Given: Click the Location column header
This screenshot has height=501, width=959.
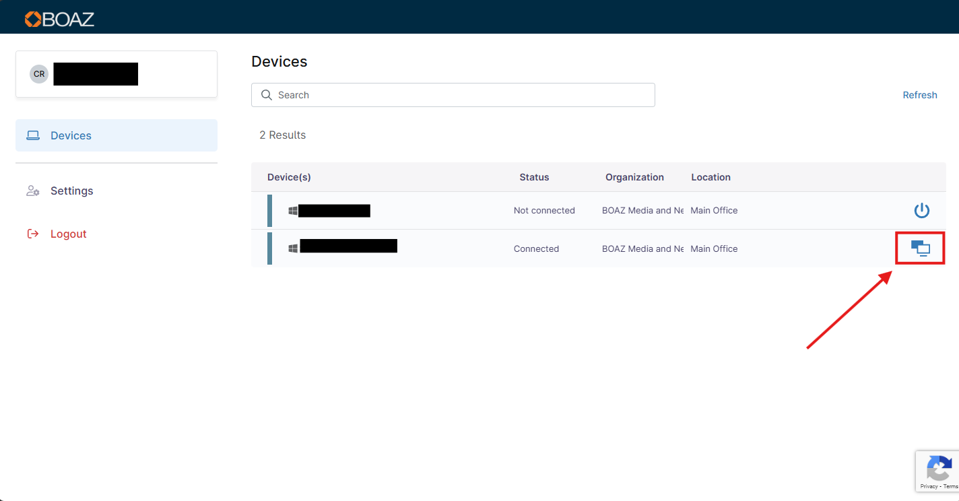Looking at the screenshot, I should tap(710, 177).
